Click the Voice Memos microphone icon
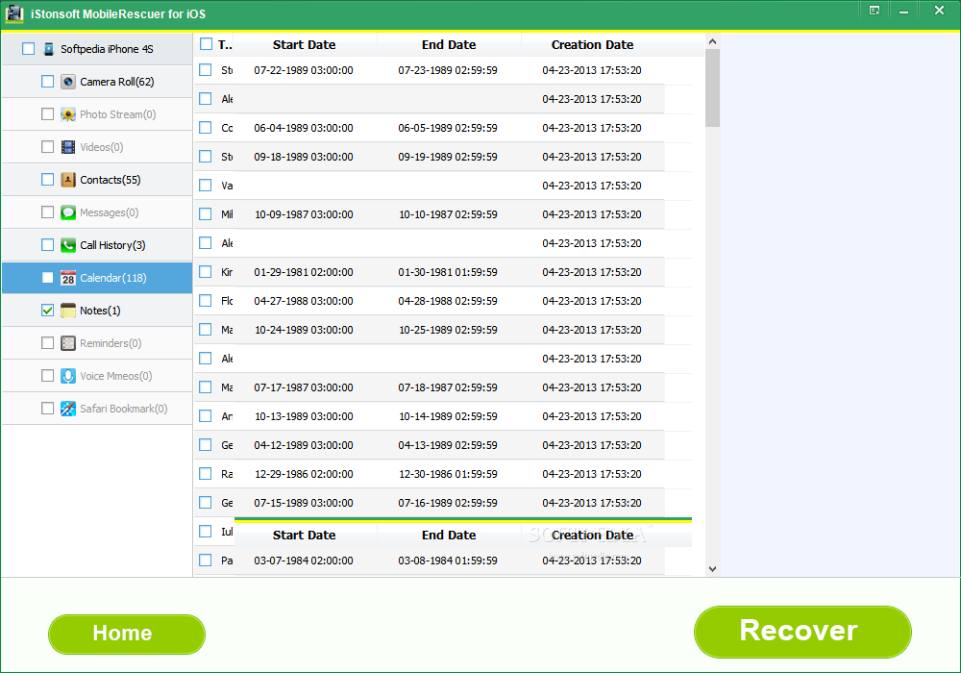Image resolution: width=961 pixels, height=673 pixels. (x=68, y=376)
